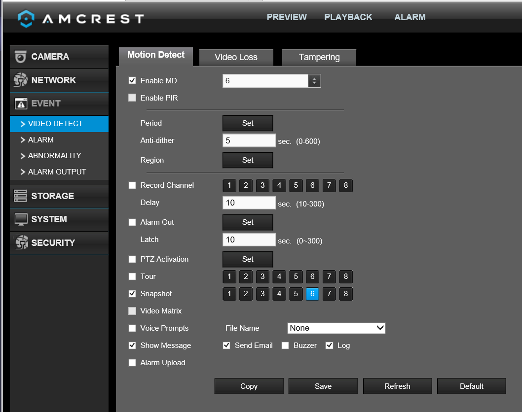
Task: Open the channel number dropdown showing 6
Action: (x=272, y=81)
